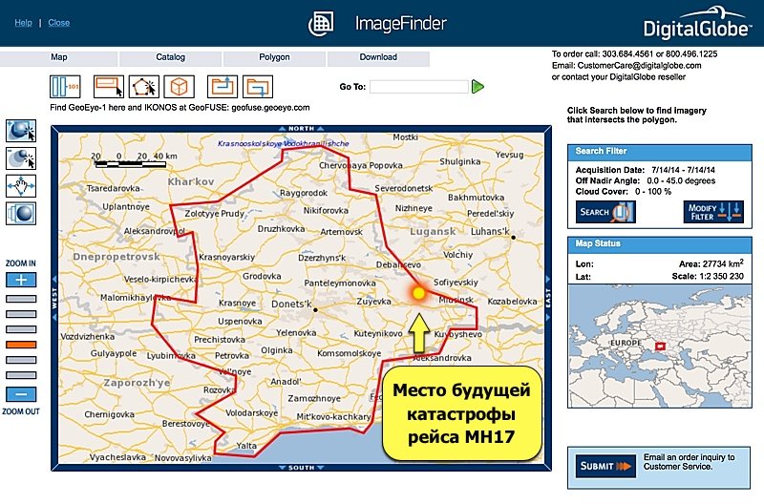Open Modify Filter options
764x504 pixels.
pos(711,211)
